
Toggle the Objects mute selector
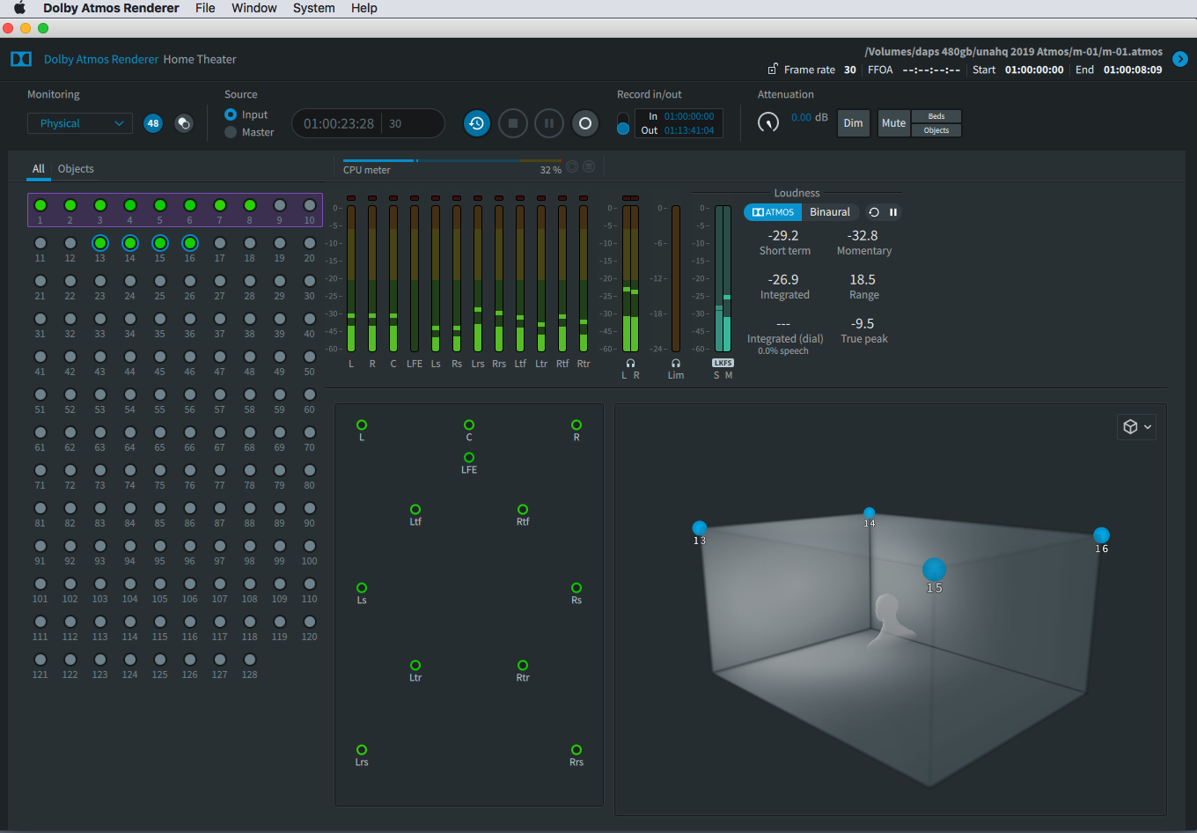[936, 130]
